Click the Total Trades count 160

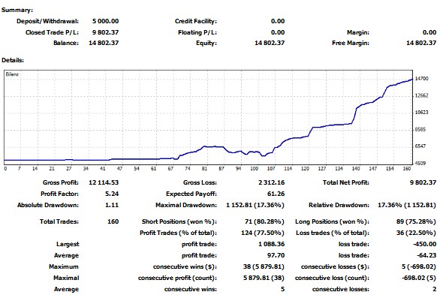[x=113, y=221]
